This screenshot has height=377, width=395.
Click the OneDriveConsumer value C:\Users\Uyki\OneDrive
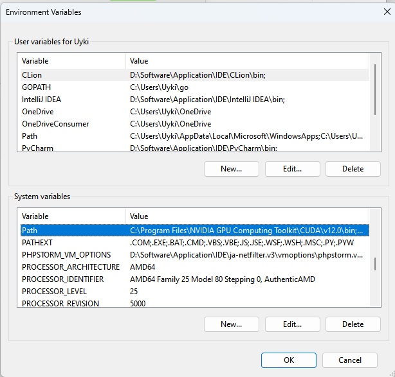(x=170, y=124)
